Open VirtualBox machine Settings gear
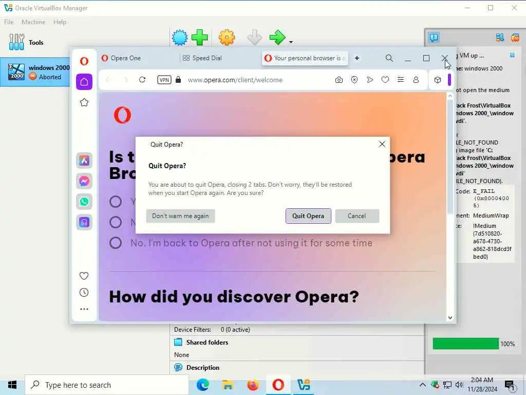The image size is (526, 395). point(227,37)
